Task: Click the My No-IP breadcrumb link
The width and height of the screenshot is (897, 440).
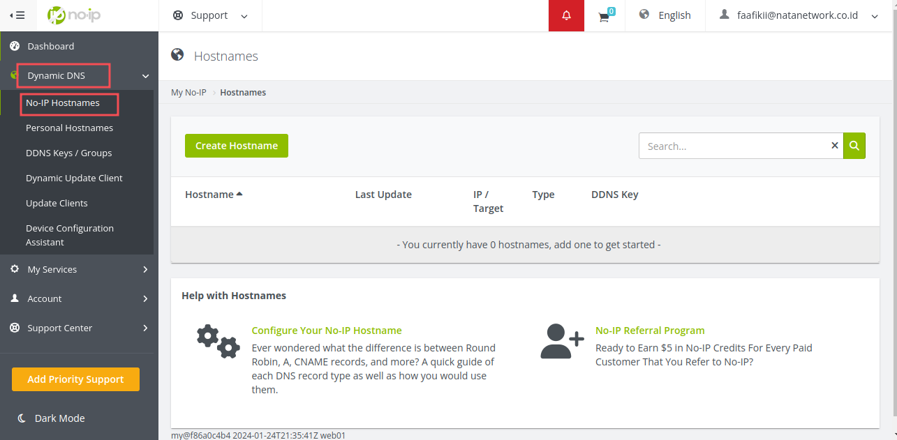Action: (x=188, y=92)
